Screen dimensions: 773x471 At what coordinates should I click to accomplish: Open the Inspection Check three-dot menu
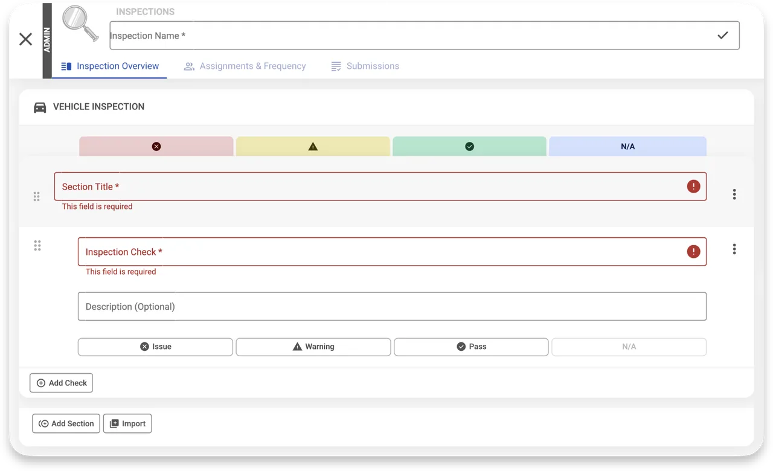(x=734, y=249)
